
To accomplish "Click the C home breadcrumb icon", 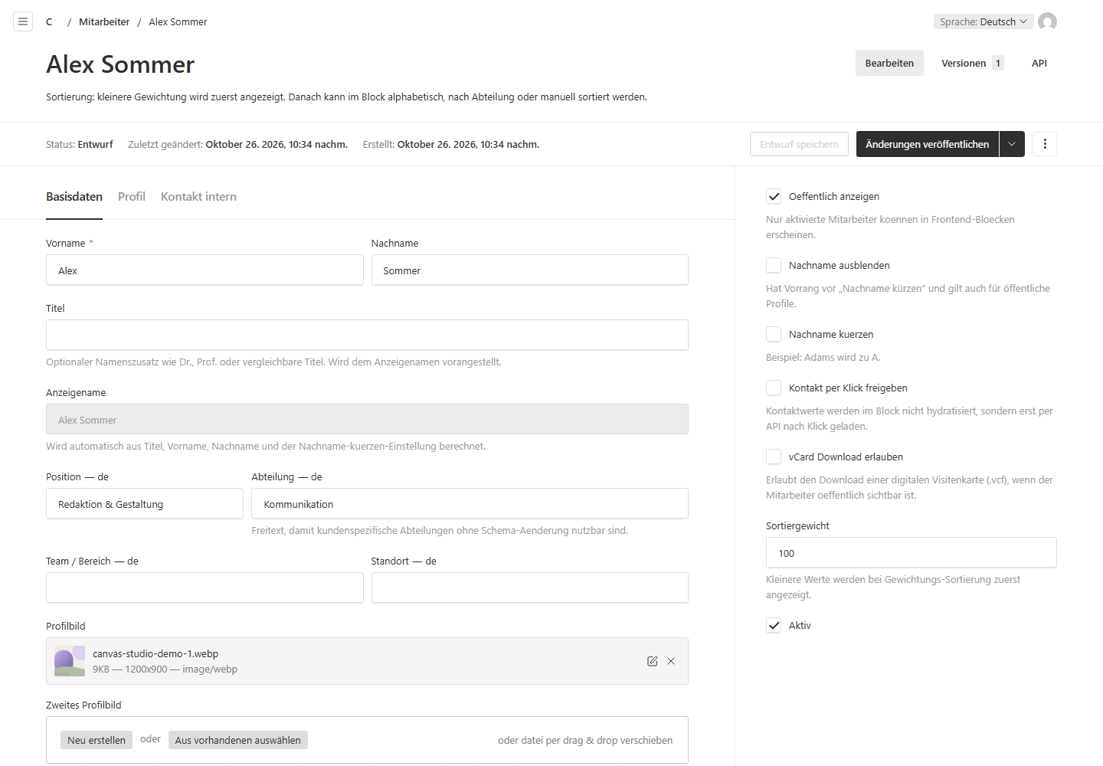I will tap(49, 22).
